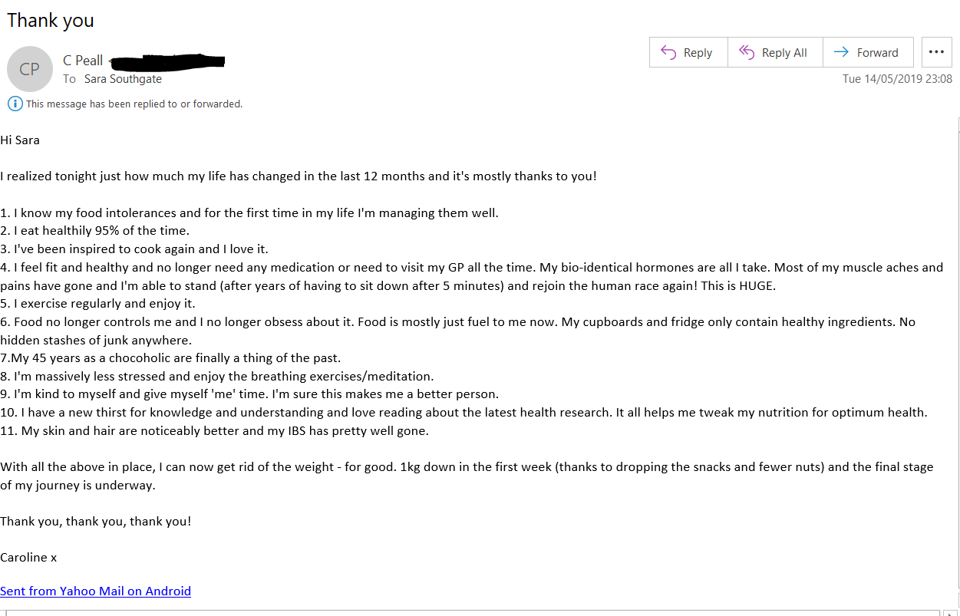This screenshot has width=960, height=616.
Task: Click the Hi Sara greeting line
Action: click(20, 140)
